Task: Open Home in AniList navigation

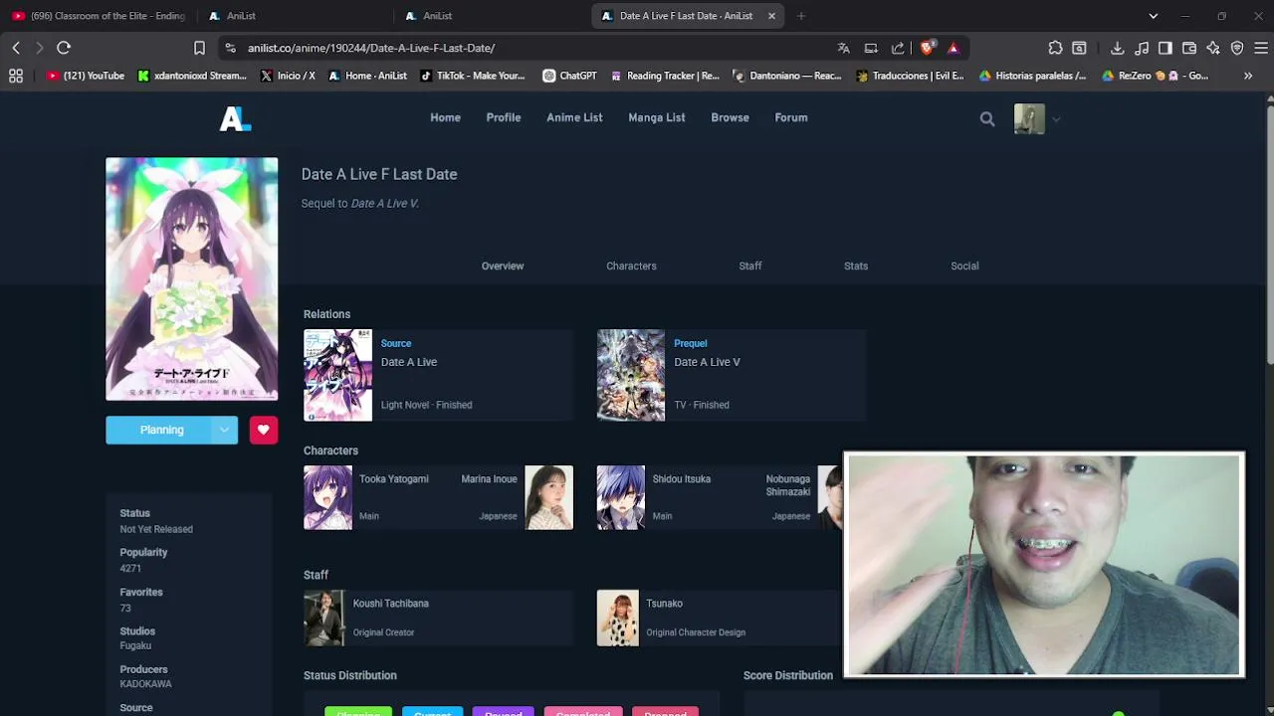Action: (x=445, y=117)
